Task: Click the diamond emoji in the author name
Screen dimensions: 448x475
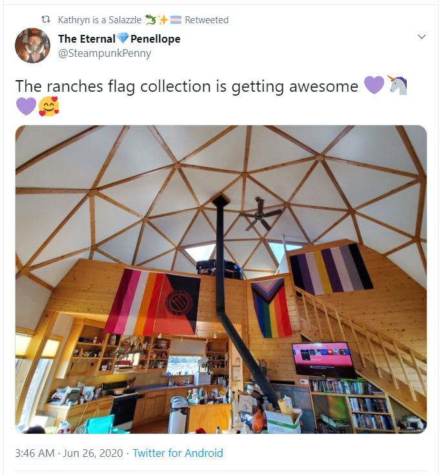Action: pos(123,39)
